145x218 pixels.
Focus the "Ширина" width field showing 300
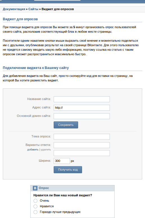click(62, 161)
